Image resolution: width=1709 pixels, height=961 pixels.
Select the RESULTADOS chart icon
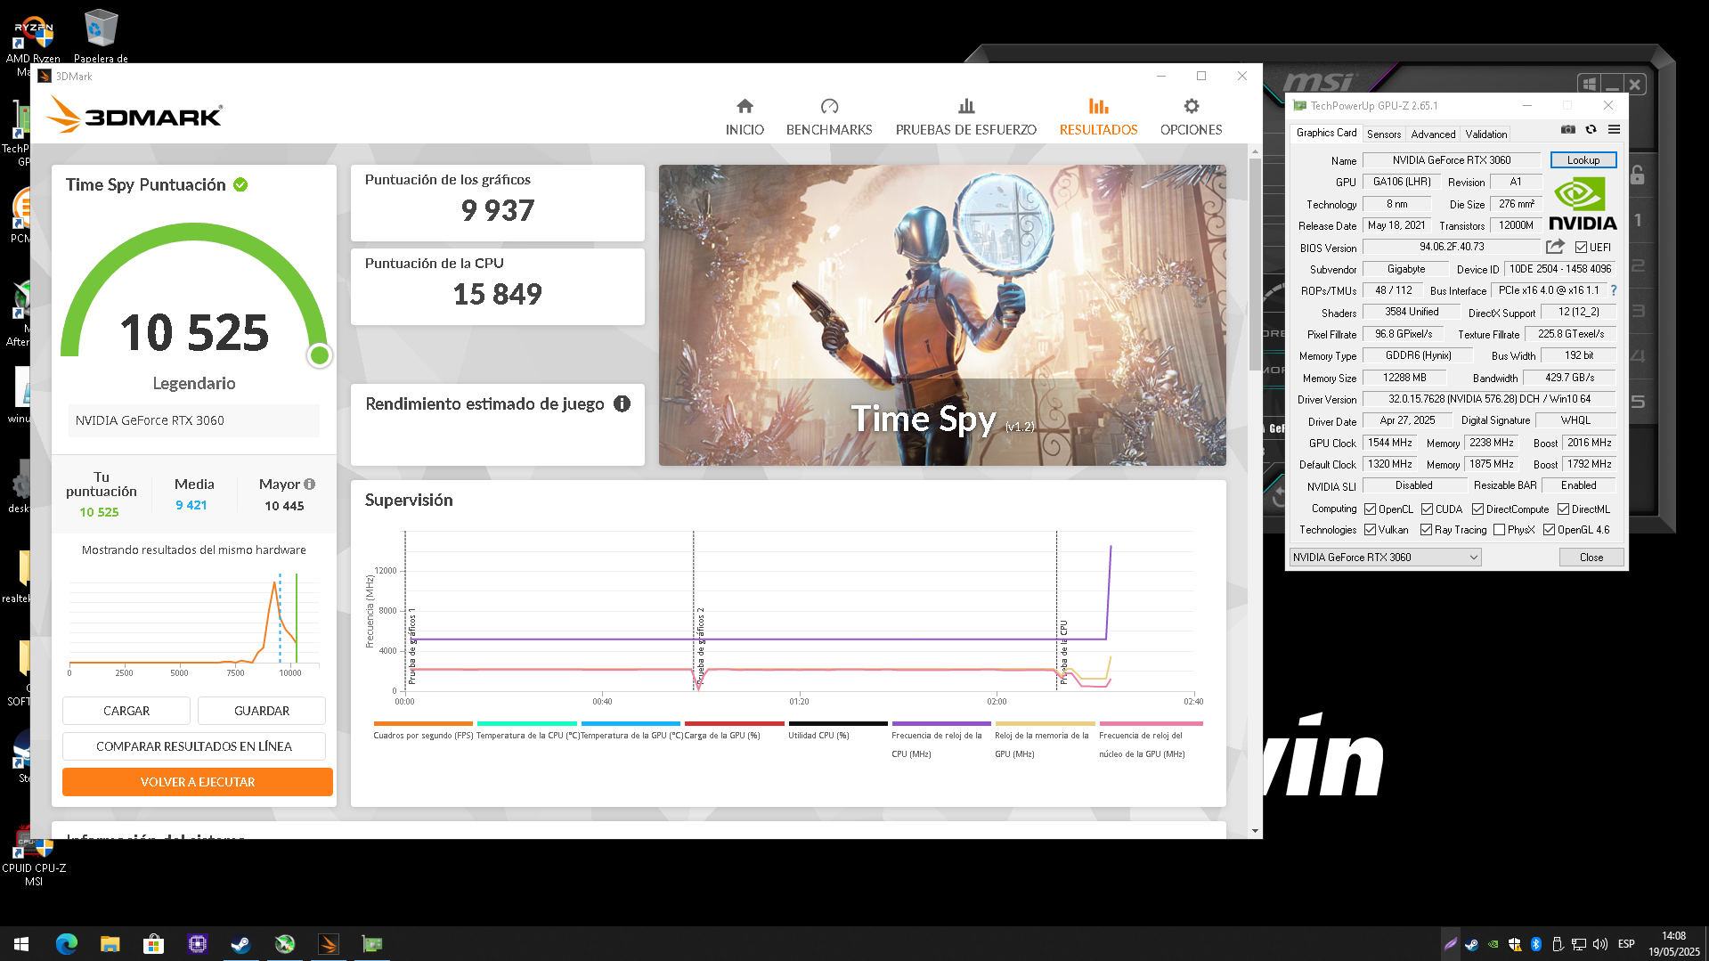(1098, 106)
